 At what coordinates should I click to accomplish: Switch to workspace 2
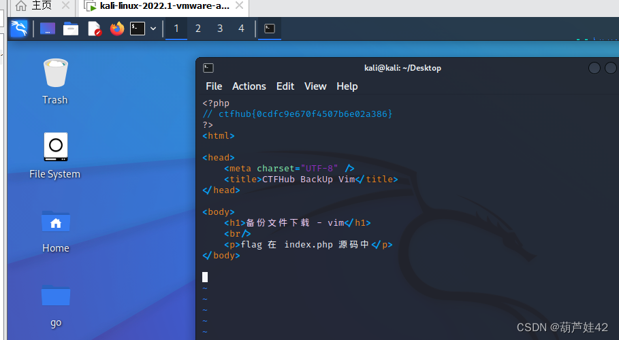[197, 29]
